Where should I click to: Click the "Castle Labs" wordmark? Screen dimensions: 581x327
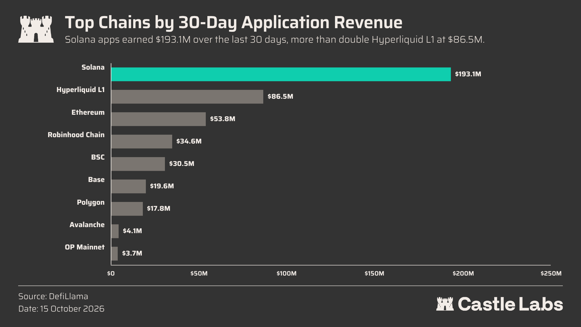click(x=510, y=304)
